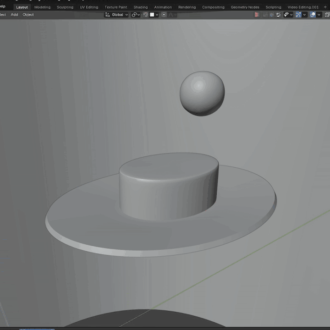Screen dimensions: 330x330
Task: Select the sphere object in viewport
Action: click(x=202, y=93)
